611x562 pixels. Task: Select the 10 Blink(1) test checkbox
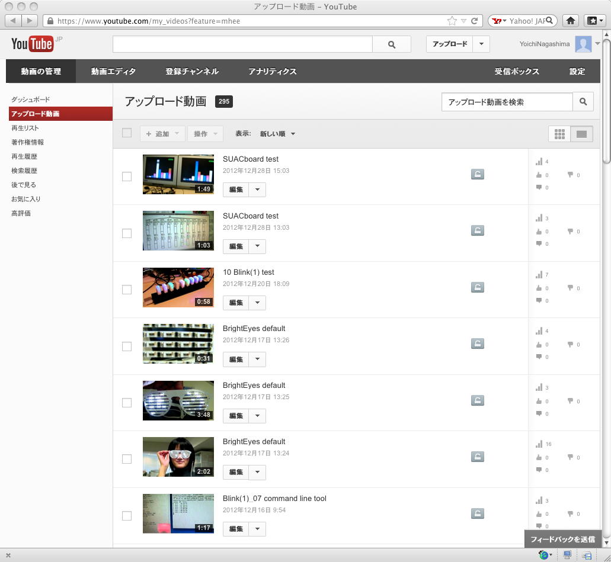click(x=127, y=290)
